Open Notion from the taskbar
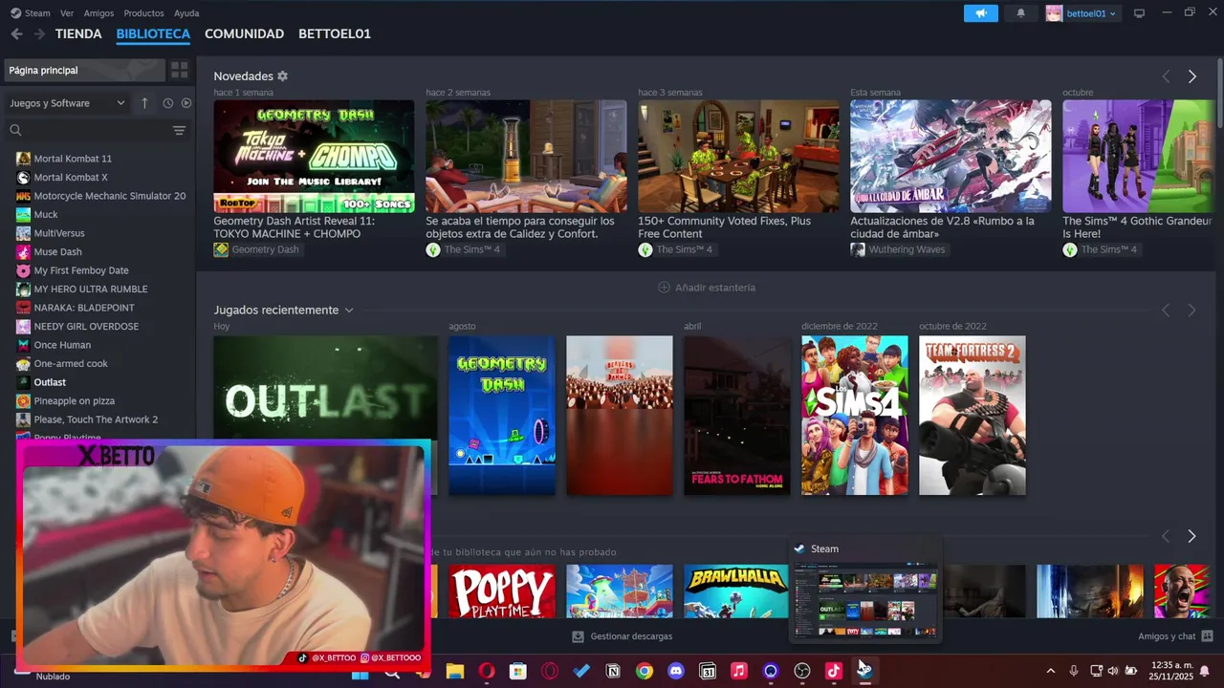1224x688 pixels. (x=613, y=672)
